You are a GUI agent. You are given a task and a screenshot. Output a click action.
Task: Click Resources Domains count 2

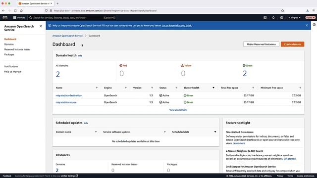tap(57, 170)
